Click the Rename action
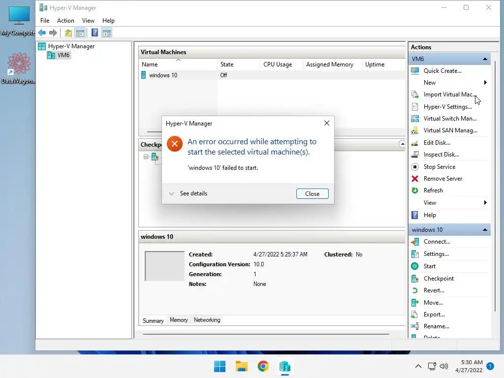The width and height of the screenshot is (504, 378). click(x=437, y=326)
